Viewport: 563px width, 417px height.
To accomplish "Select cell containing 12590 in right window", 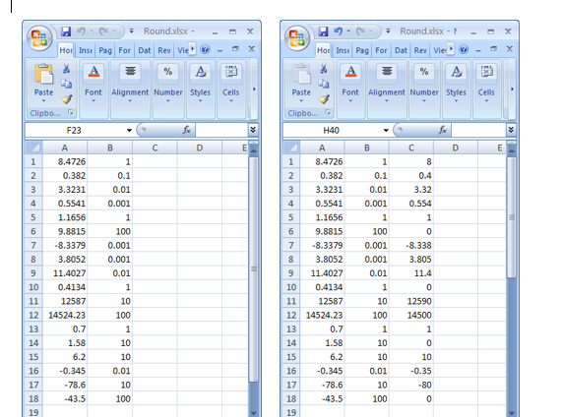I will [411, 301].
